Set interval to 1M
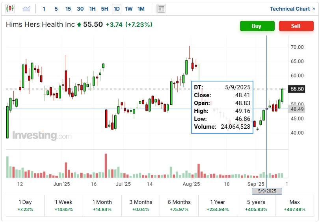The height and width of the screenshot is (222, 320). pyautogui.click(x=141, y=9)
